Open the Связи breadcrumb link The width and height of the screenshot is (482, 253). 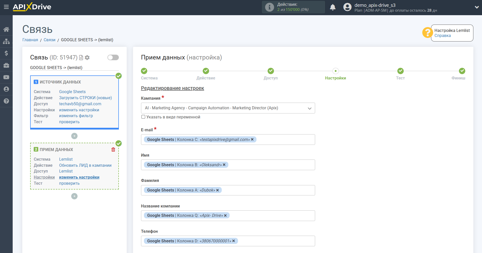tap(49, 40)
